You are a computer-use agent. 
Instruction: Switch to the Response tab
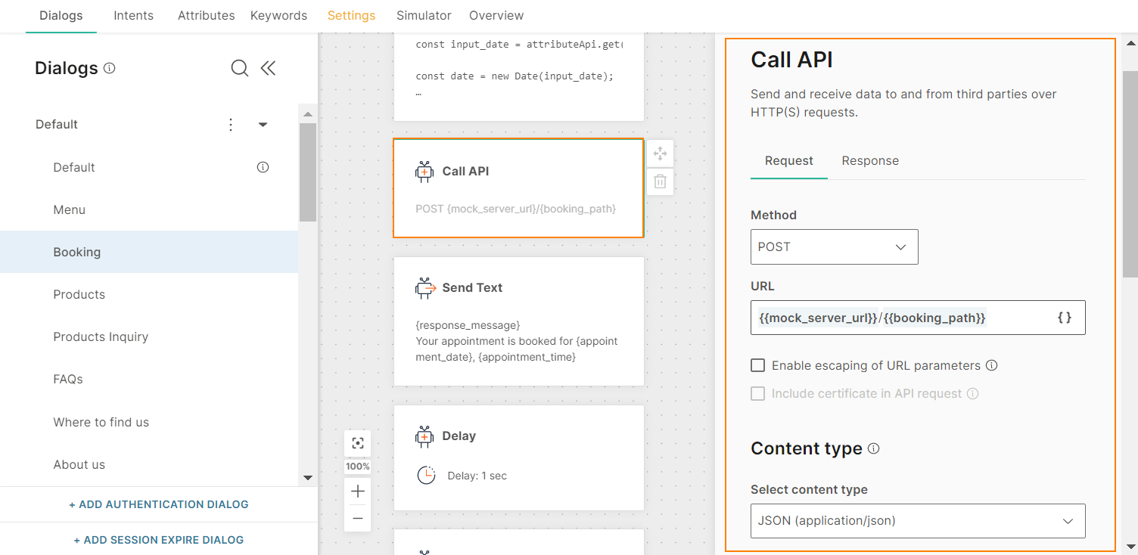click(870, 161)
